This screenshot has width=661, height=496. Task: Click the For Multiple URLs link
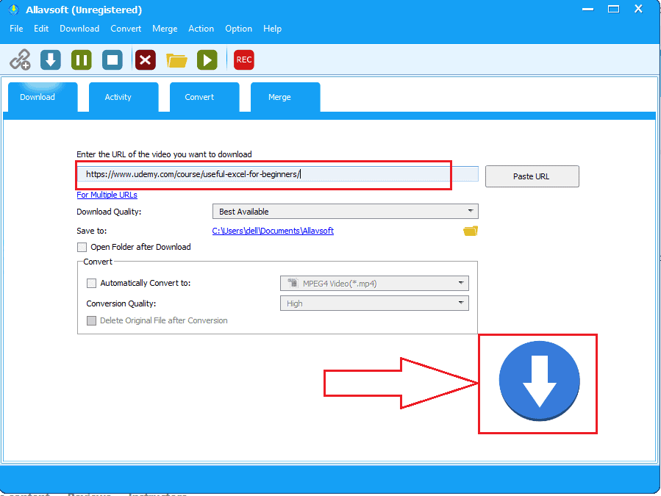[x=107, y=195]
